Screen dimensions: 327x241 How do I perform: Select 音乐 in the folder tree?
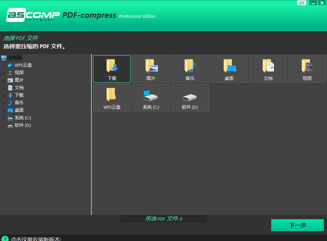[x=19, y=103]
